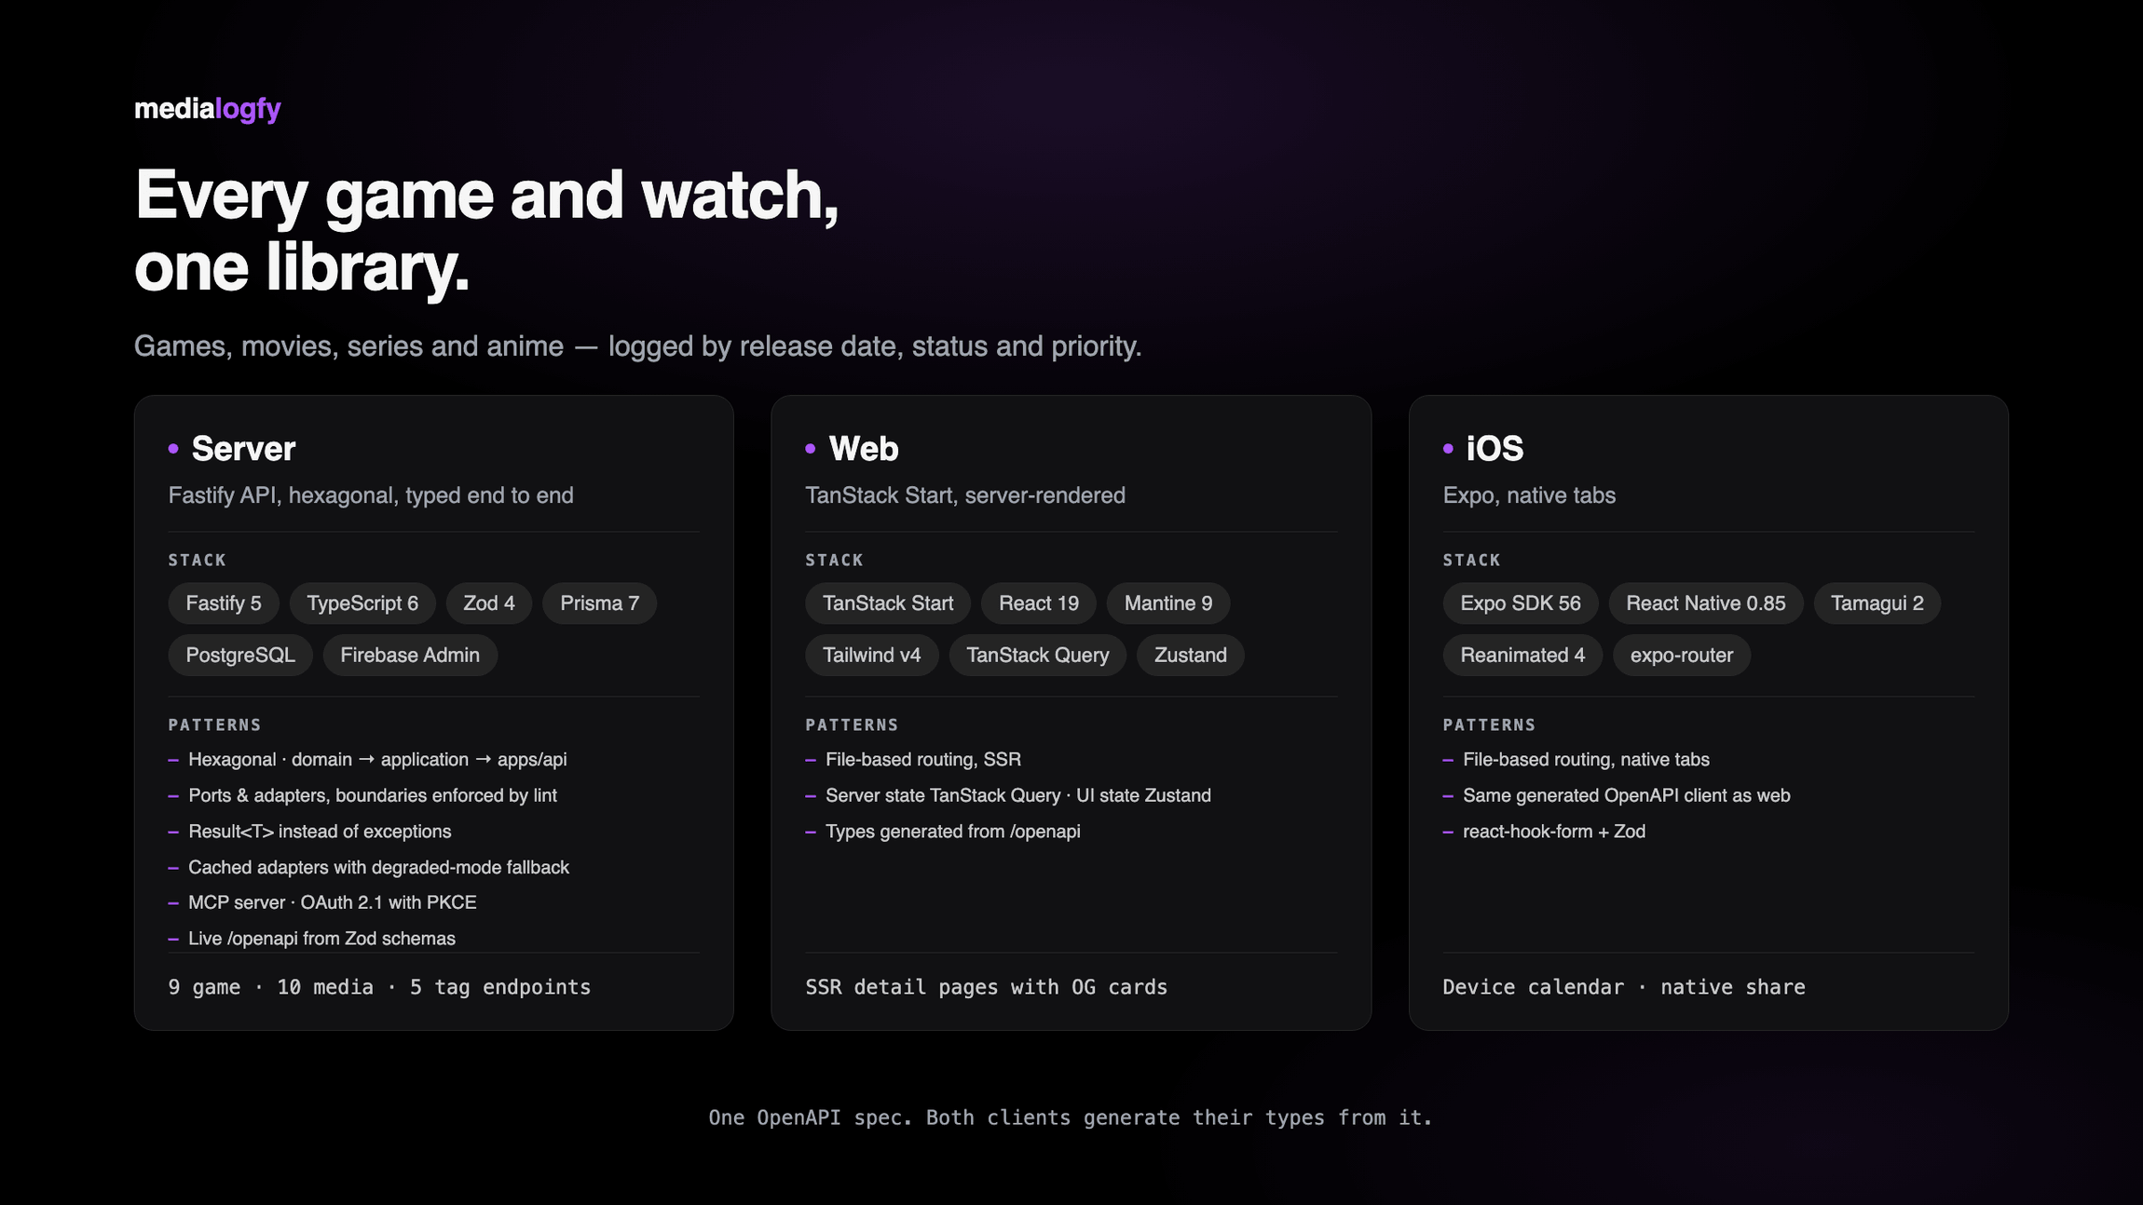
Task: Pick the Prisma 7 chip
Action: pos(599,603)
